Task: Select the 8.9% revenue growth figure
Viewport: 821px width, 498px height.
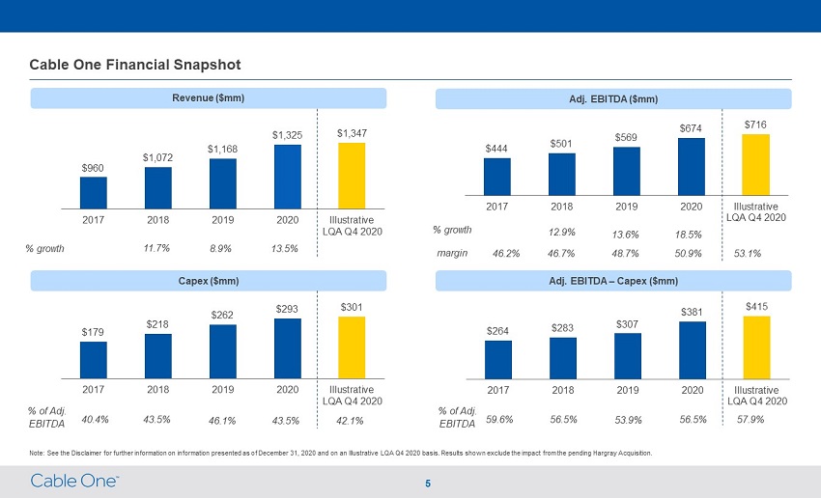Action: pos(220,248)
